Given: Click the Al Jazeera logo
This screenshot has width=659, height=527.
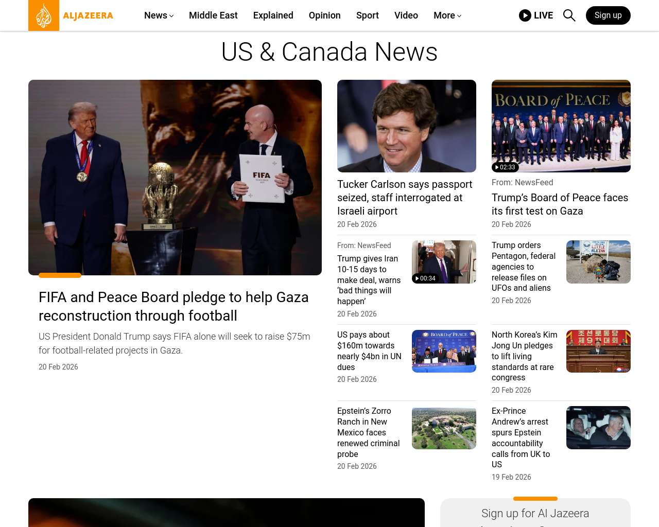Looking at the screenshot, I should [x=71, y=15].
